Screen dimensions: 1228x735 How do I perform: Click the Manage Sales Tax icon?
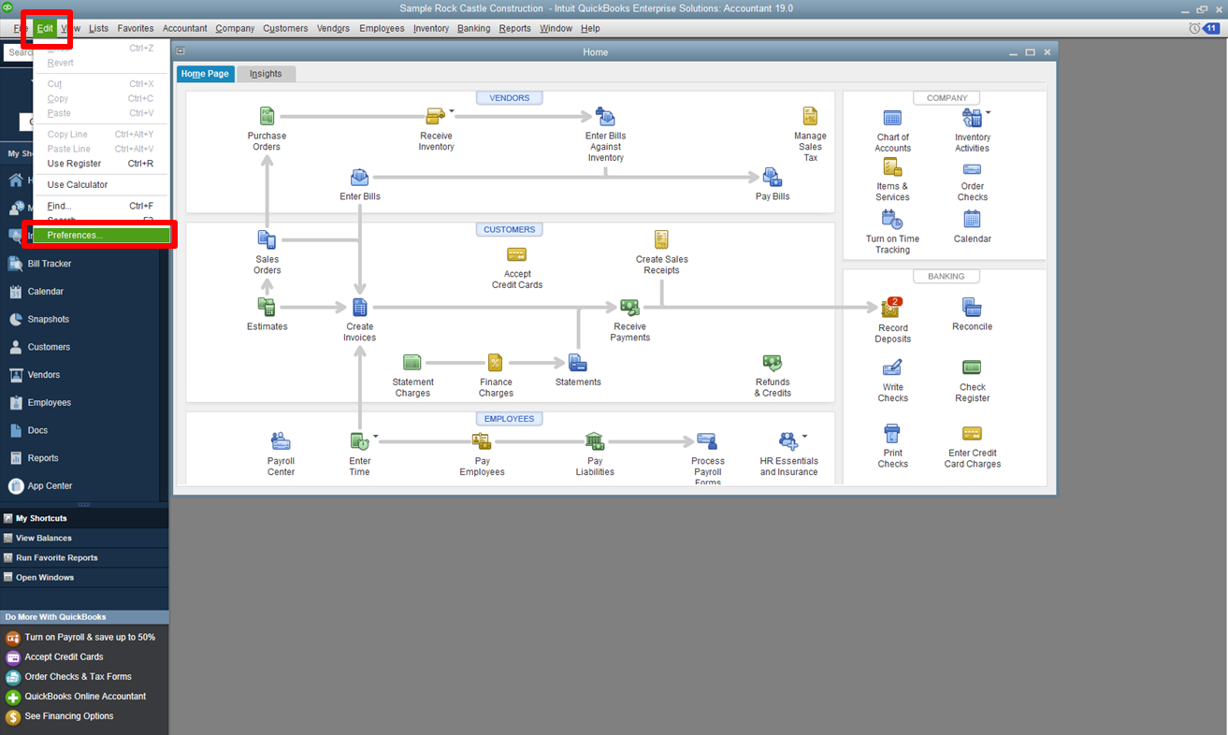[x=810, y=116]
